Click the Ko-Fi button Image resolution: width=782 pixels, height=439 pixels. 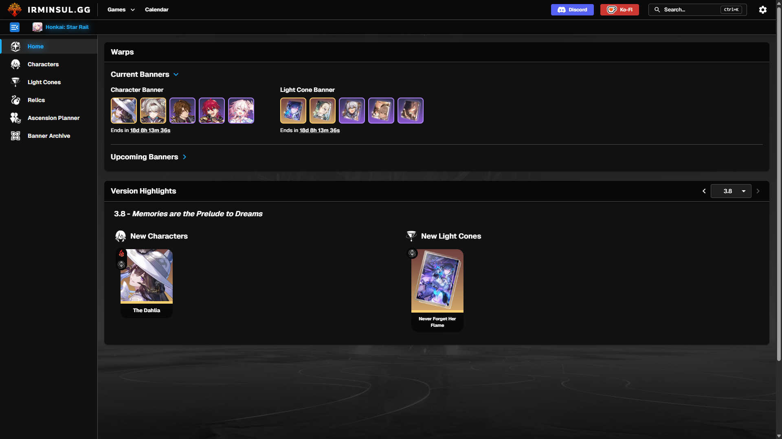[x=619, y=10]
